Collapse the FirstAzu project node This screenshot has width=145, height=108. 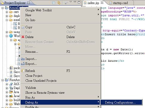point(3,80)
